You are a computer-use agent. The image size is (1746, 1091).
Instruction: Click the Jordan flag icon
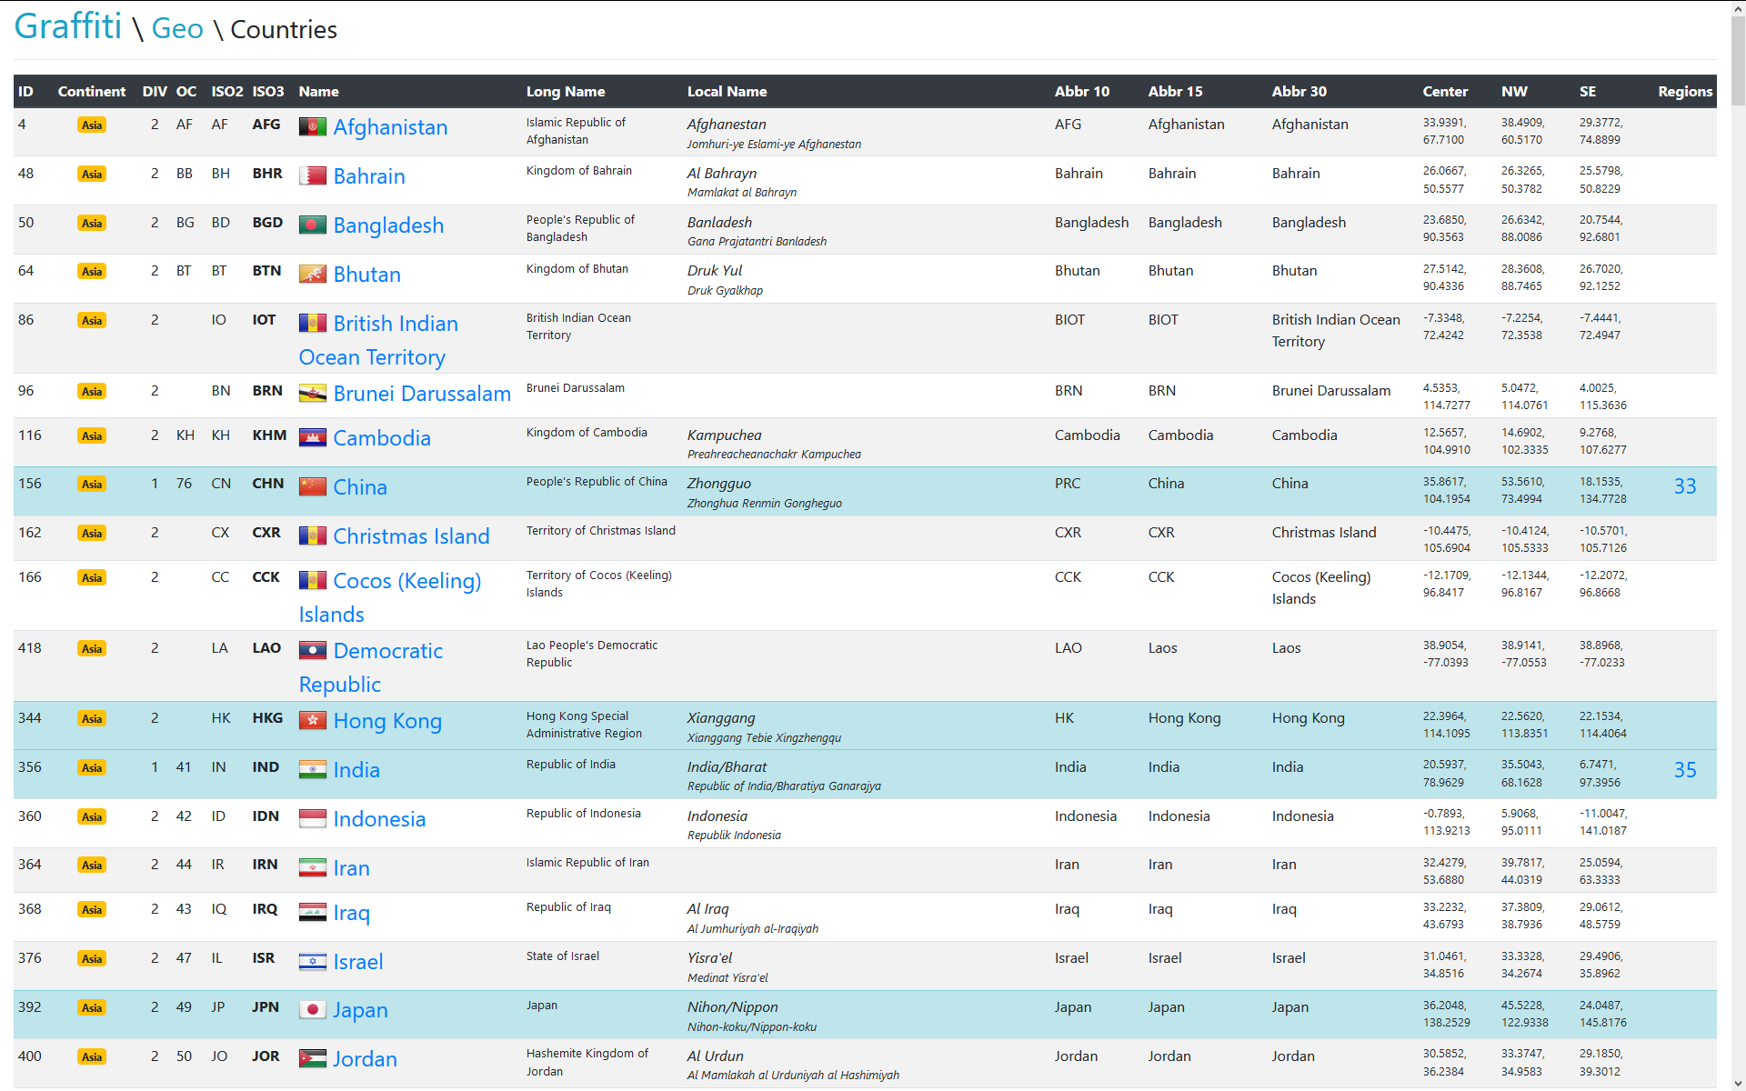click(312, 1058)
